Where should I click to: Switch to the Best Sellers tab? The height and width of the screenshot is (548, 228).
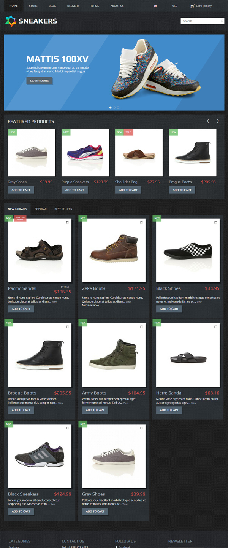(63, 209)
